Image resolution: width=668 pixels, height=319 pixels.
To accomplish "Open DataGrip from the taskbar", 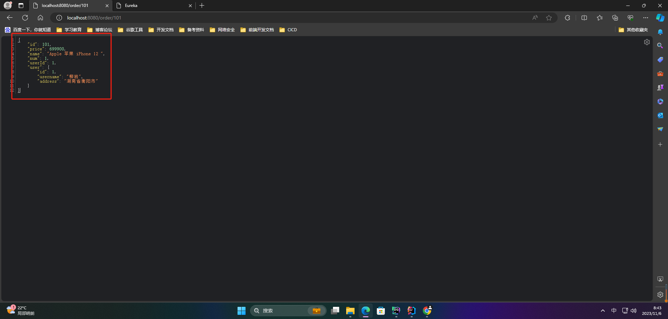I will click(396, 311).
